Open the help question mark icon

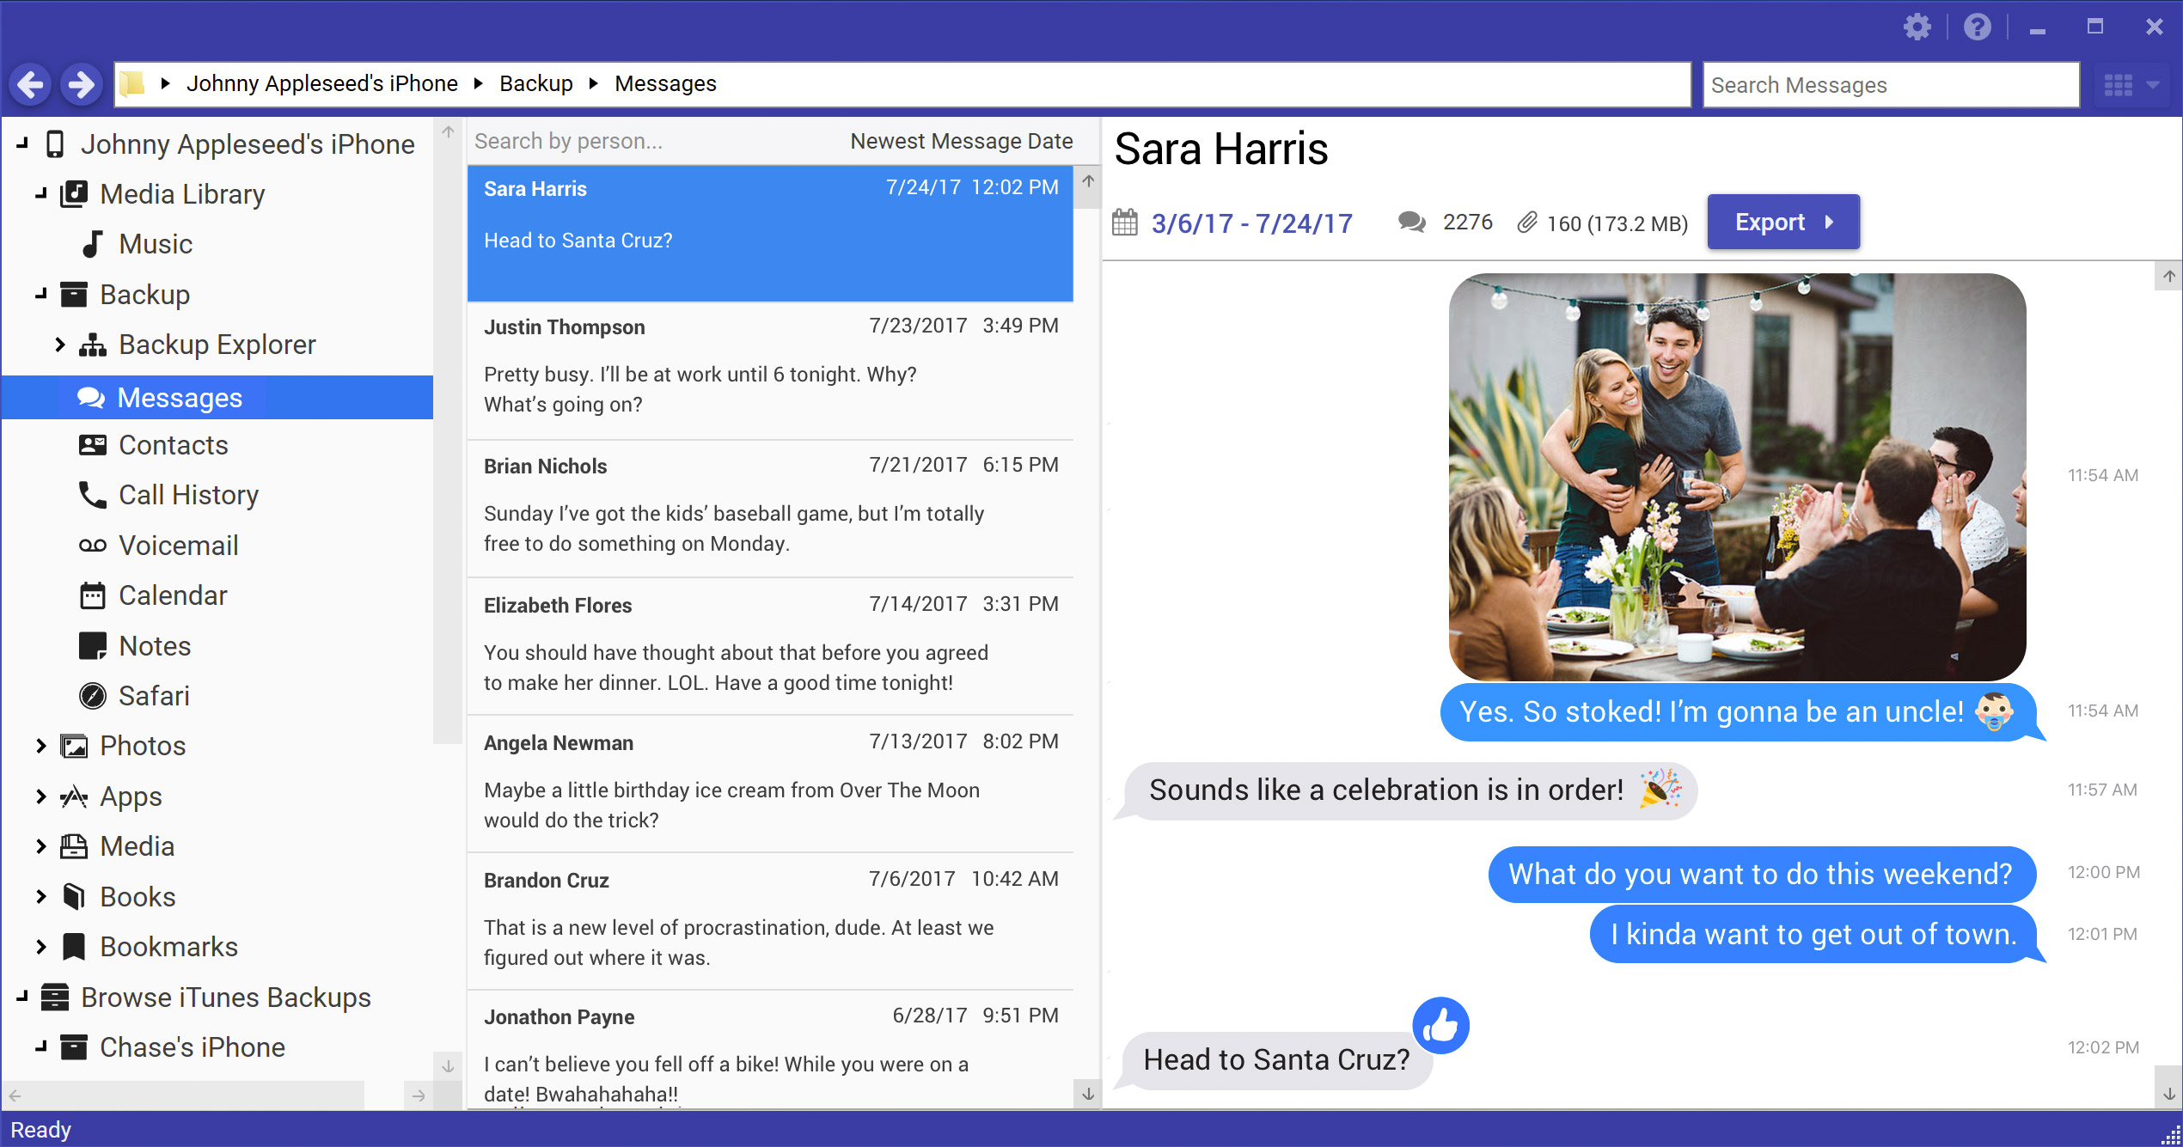[1977, 27]
